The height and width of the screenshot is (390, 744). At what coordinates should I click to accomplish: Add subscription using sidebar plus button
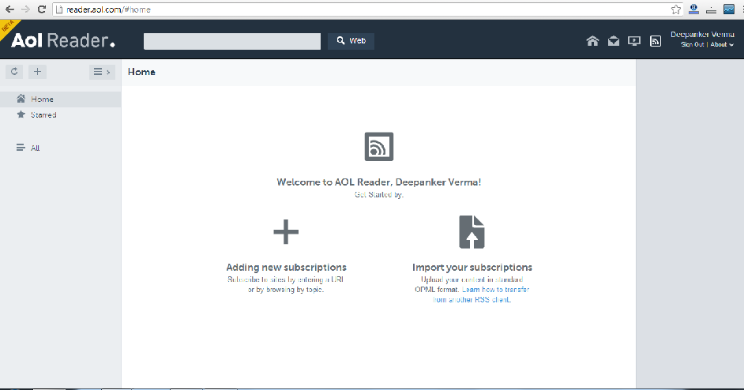37,72
